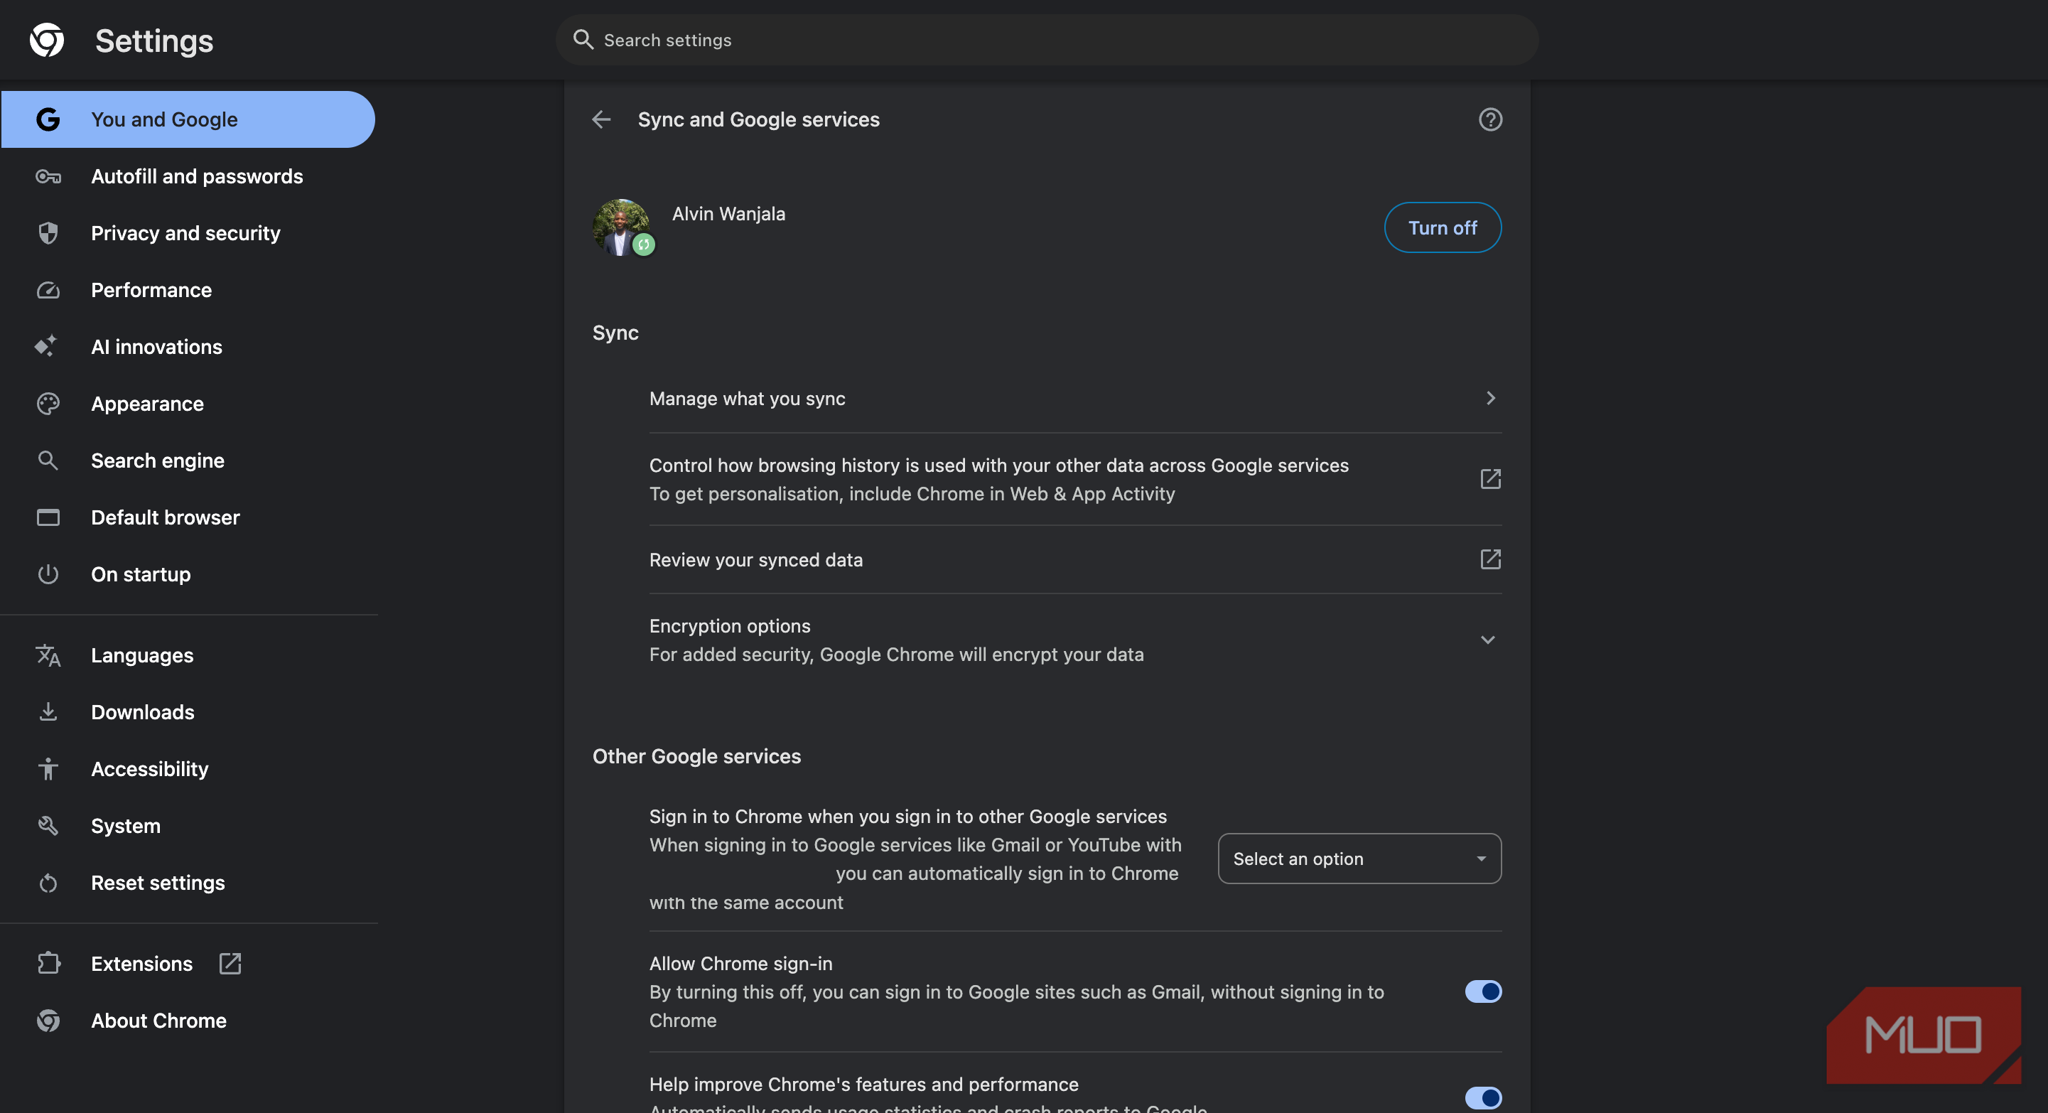The height and width of the screenshot is (1113, 2048).
Task: Open the help icon for Sync settings
Action: point(1490,119)
